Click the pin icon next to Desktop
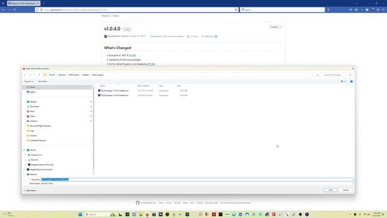 (x=91, y=102)
